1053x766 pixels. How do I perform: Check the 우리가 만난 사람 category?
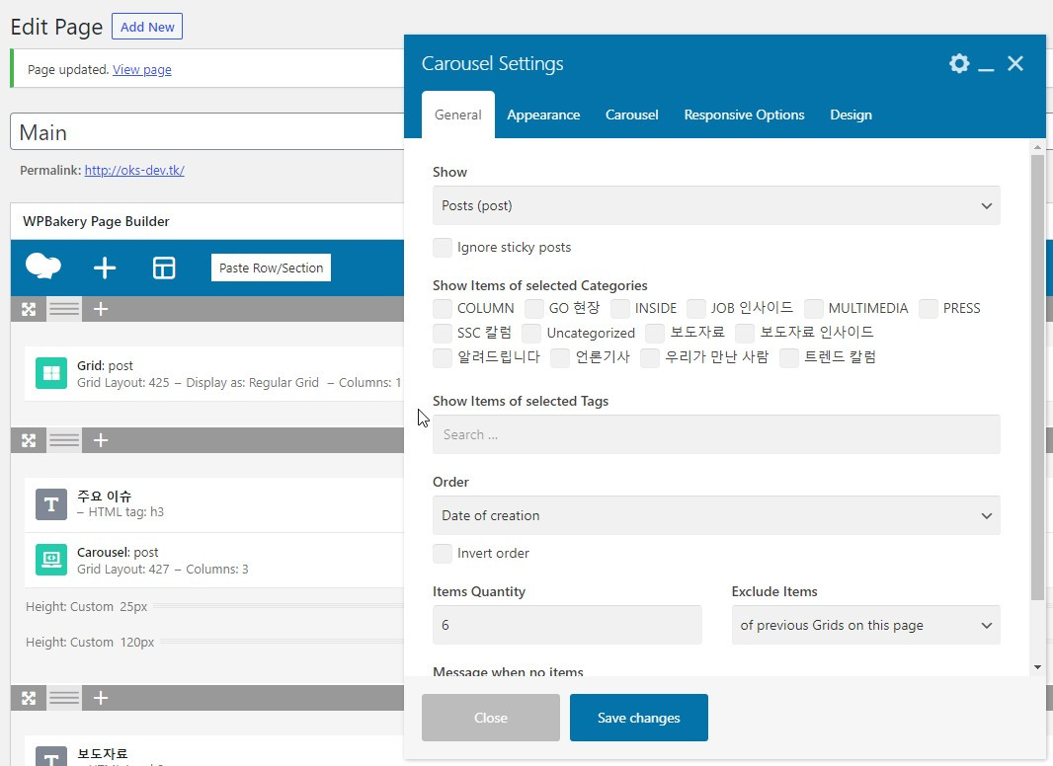649,357
